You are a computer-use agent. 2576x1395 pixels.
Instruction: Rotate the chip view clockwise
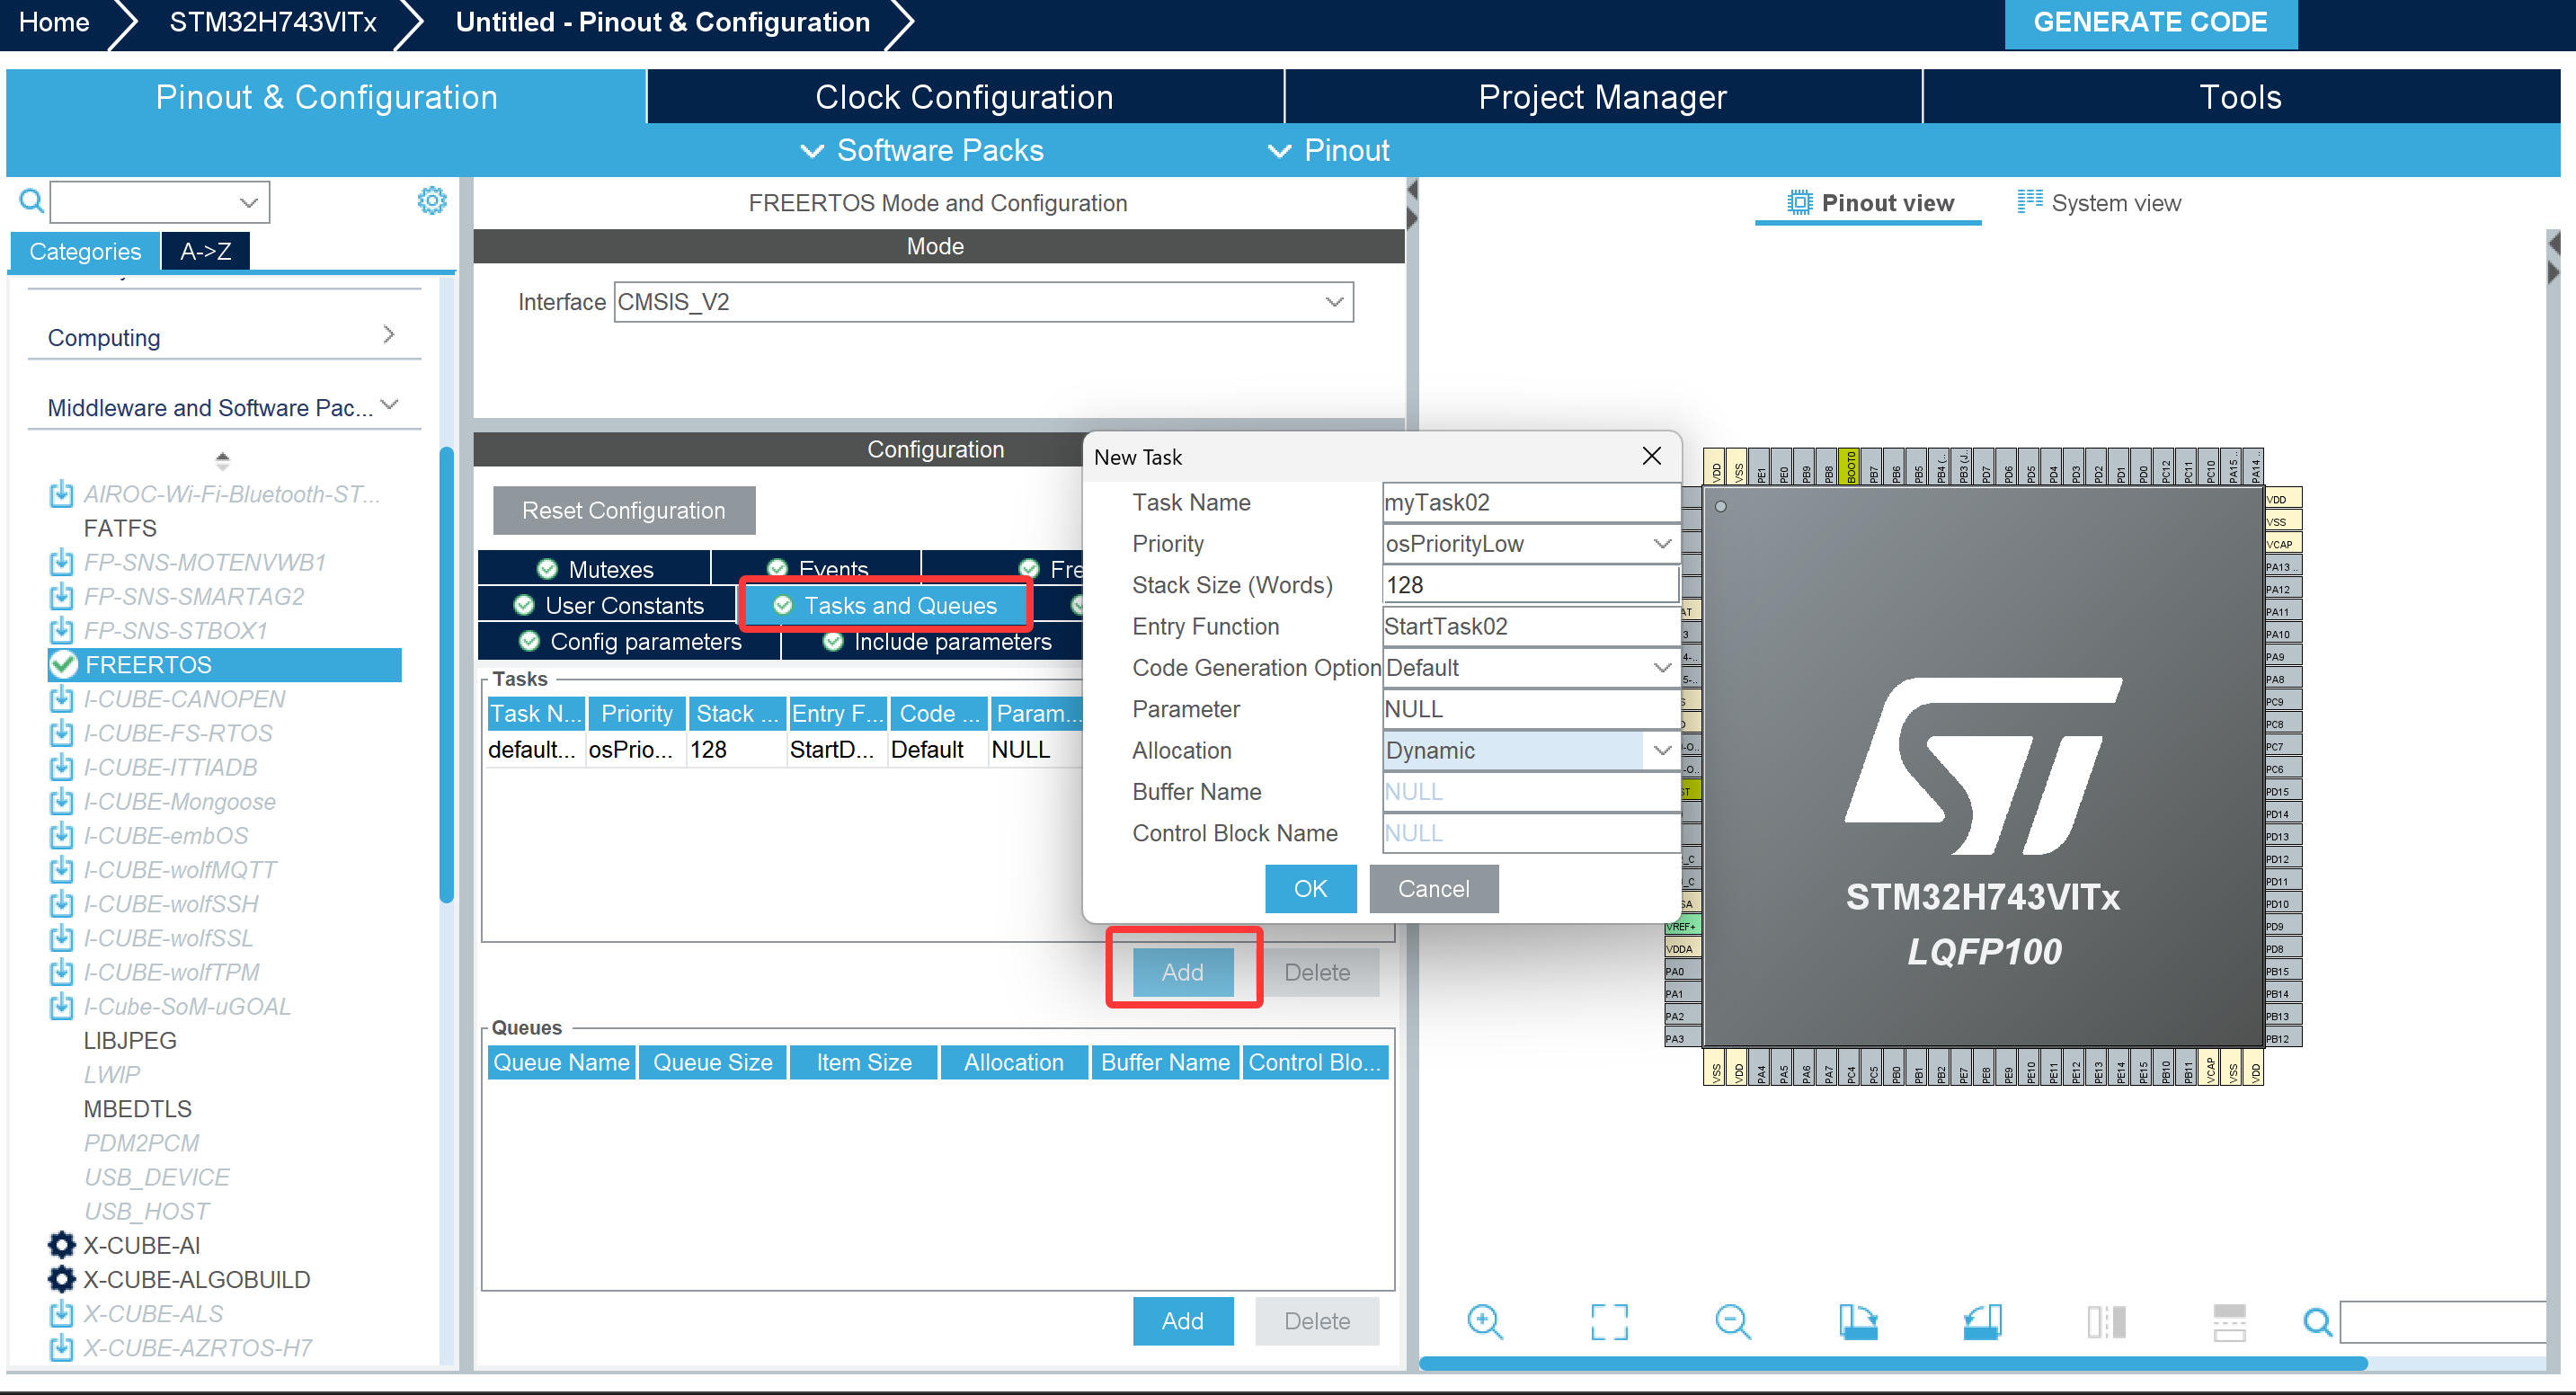[x=1857, y=1321]
